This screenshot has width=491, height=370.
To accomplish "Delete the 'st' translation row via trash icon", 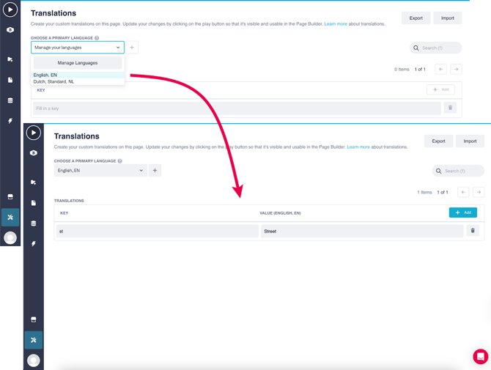I will [473, 231].
